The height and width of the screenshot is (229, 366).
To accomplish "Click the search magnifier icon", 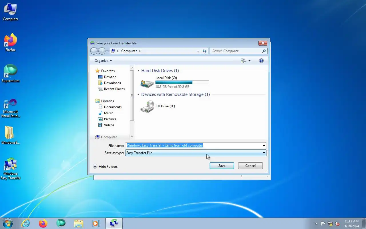I will pyautogui.click(x=264, y=51).
